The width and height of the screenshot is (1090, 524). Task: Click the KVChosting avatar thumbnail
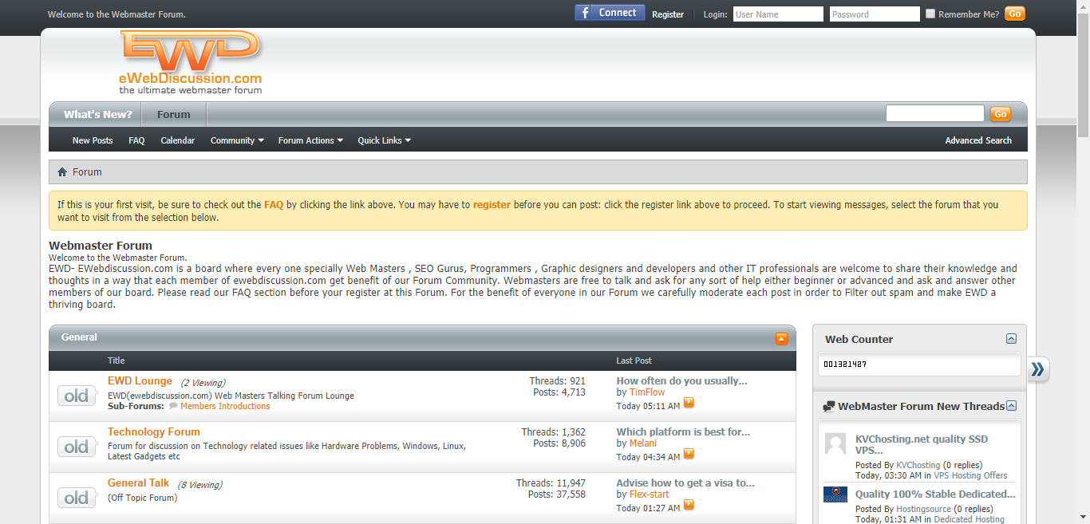(835, 443)
